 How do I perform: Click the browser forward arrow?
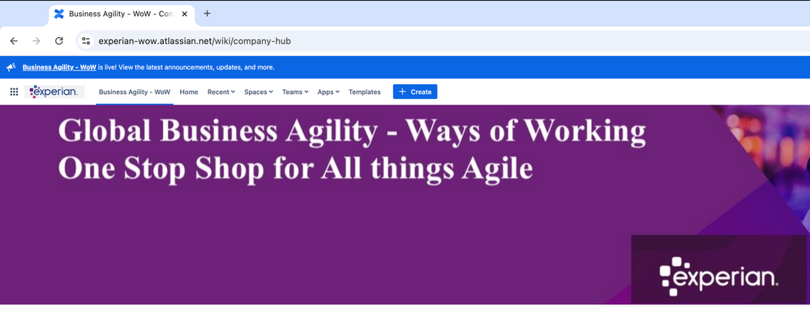(36, 41)
